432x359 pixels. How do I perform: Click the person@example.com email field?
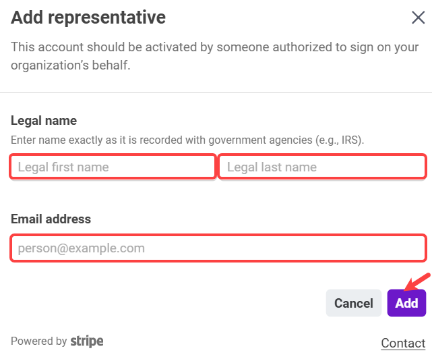(x=218, y=248)
